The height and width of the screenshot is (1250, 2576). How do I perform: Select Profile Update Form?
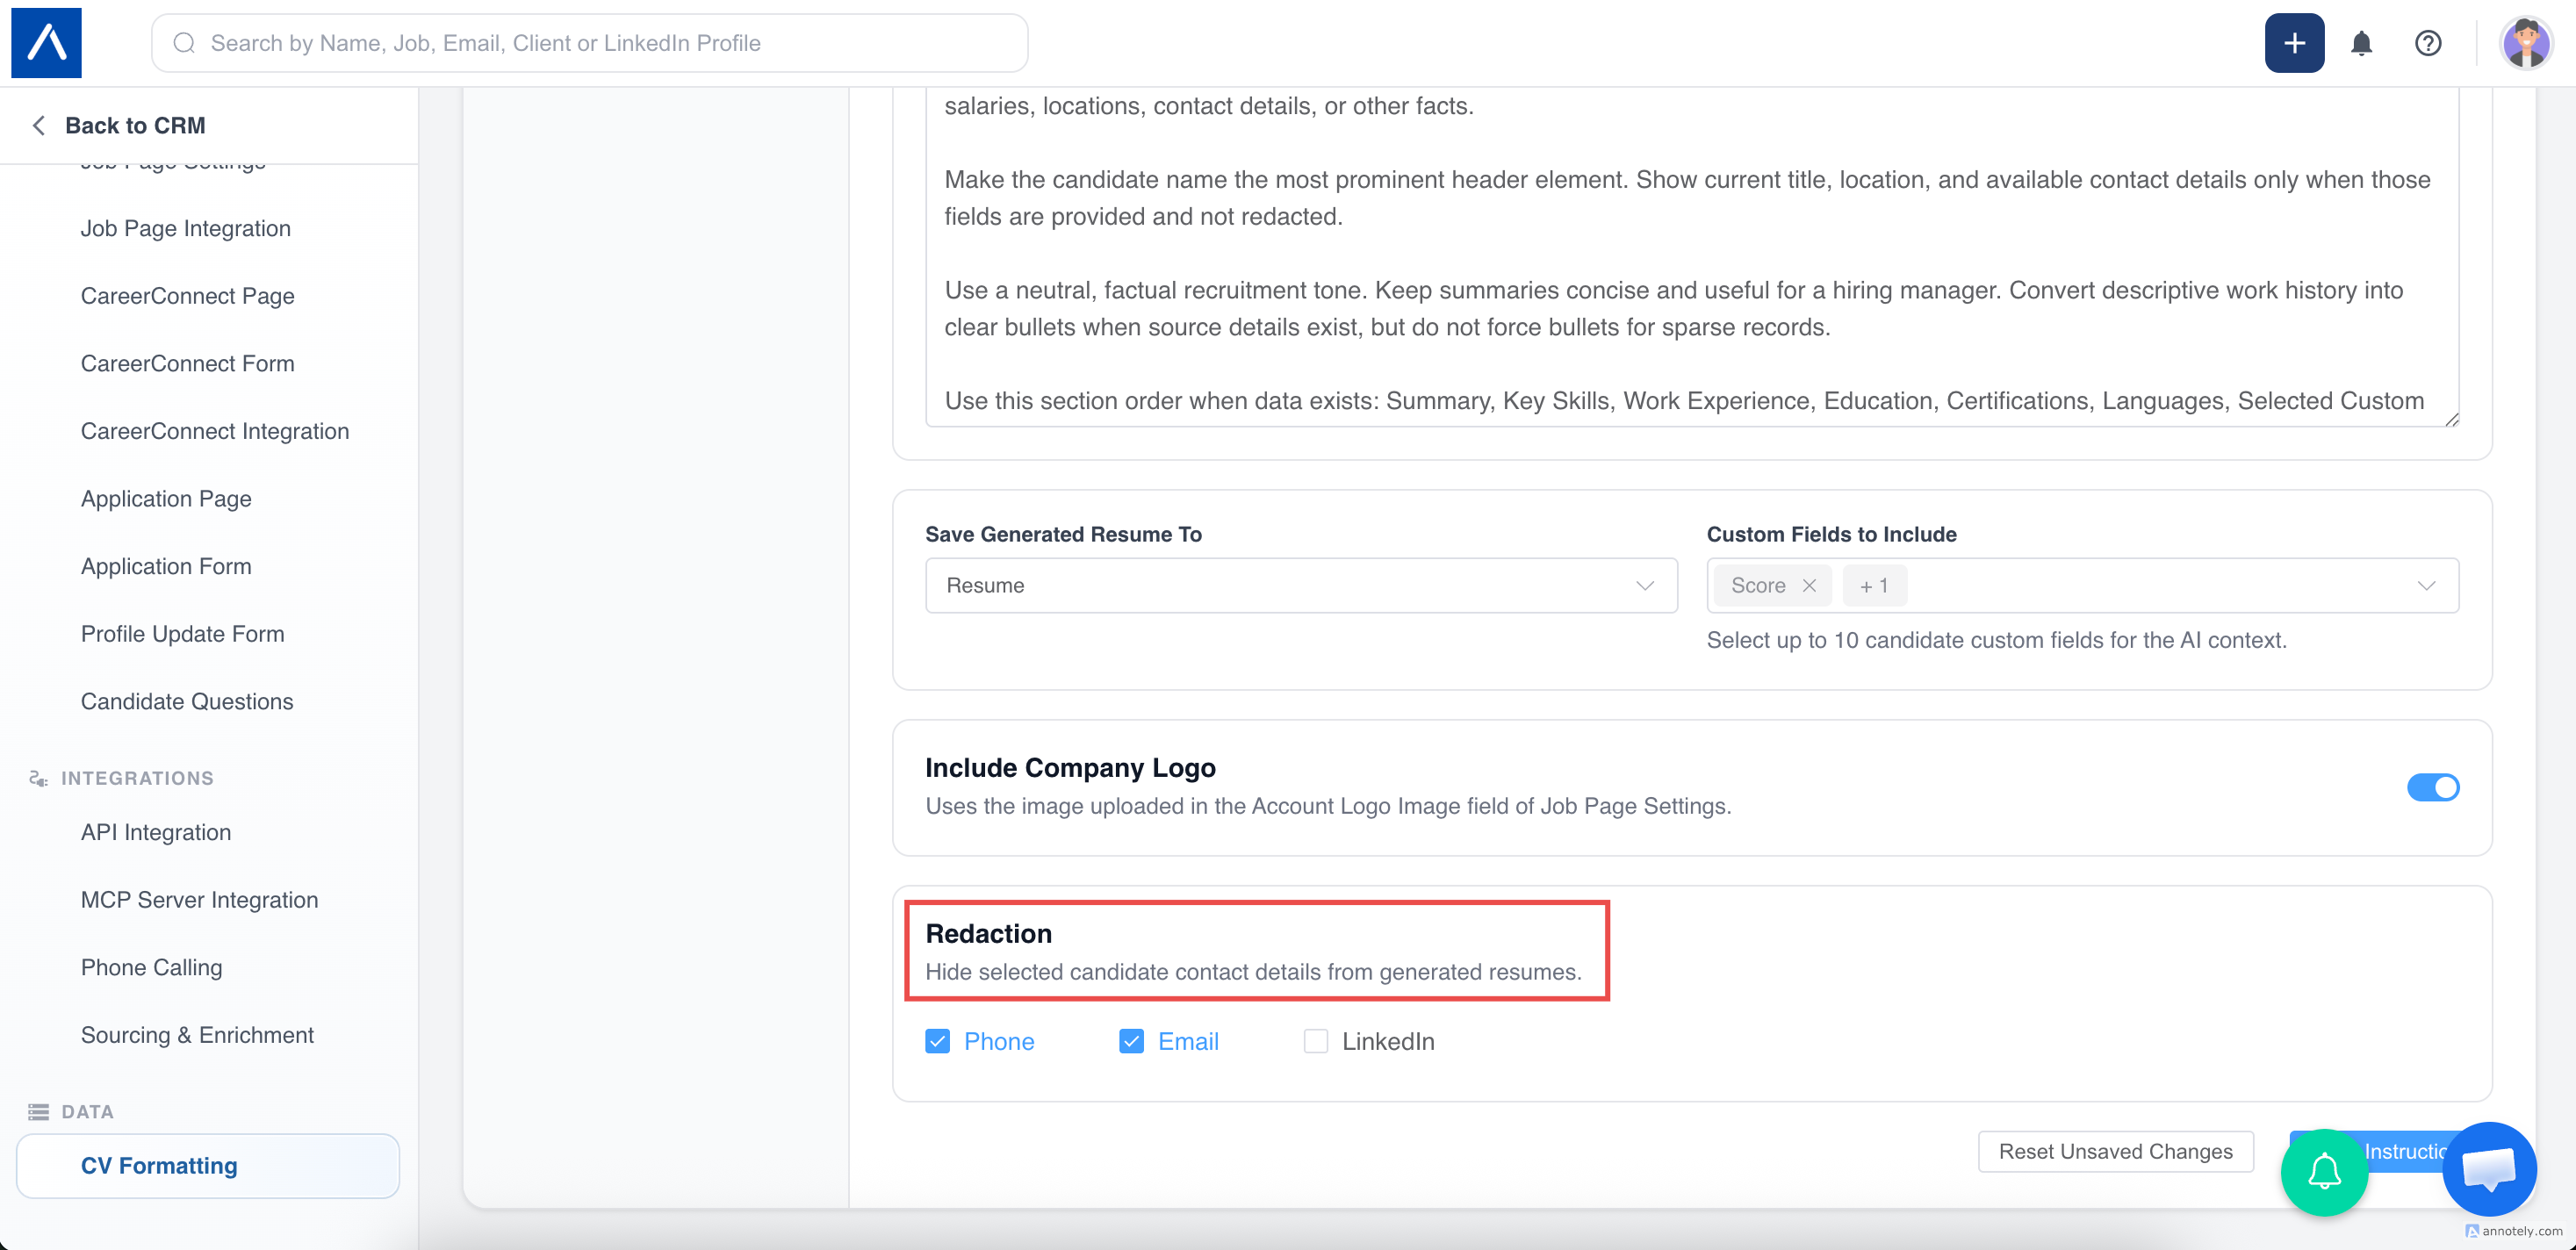coord(183,634)
